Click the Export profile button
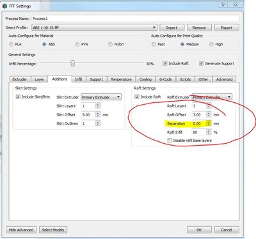The width and height of the screenshot is (256, 239). pos(227,27)
